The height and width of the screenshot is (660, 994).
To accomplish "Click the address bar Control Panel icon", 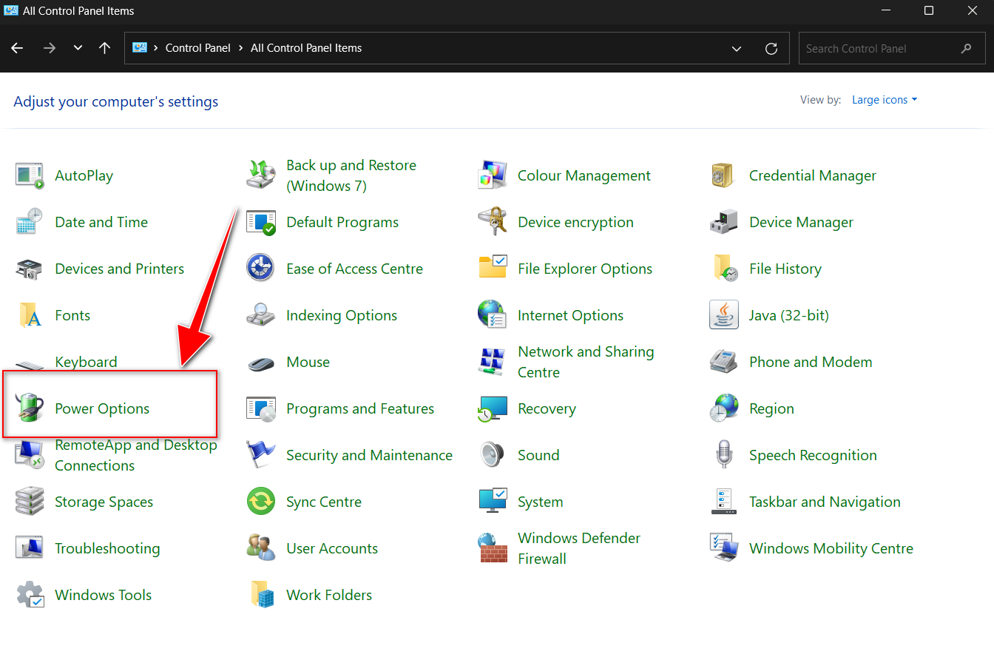I will point(140,48).
